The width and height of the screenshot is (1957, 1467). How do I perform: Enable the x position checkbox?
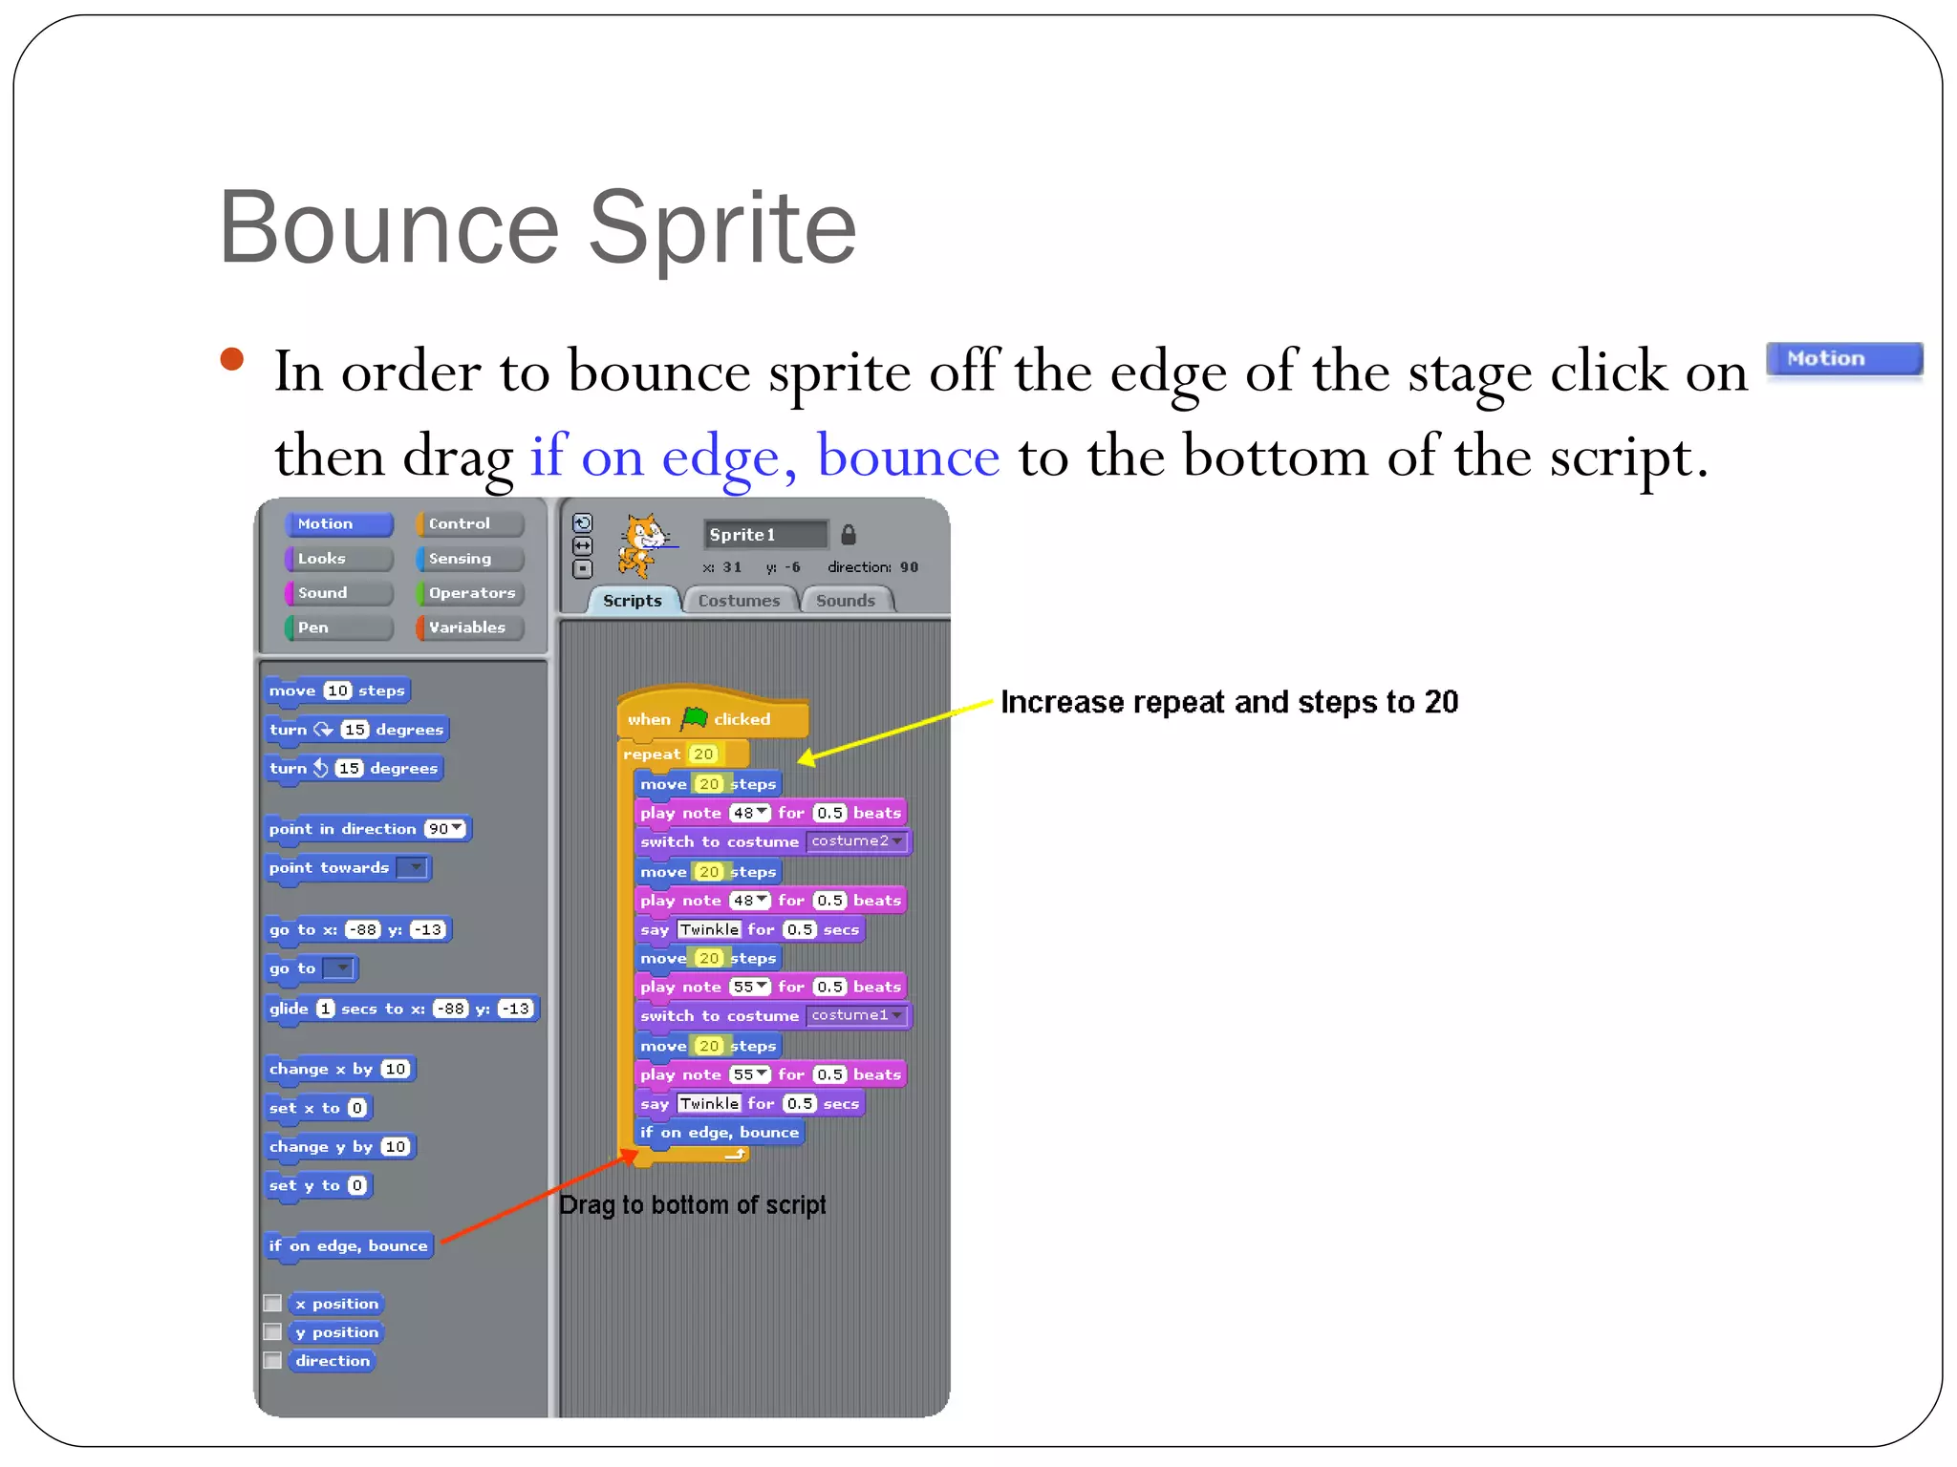click(273, 1304)
